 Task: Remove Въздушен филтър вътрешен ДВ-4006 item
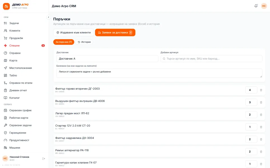[261, 102]
